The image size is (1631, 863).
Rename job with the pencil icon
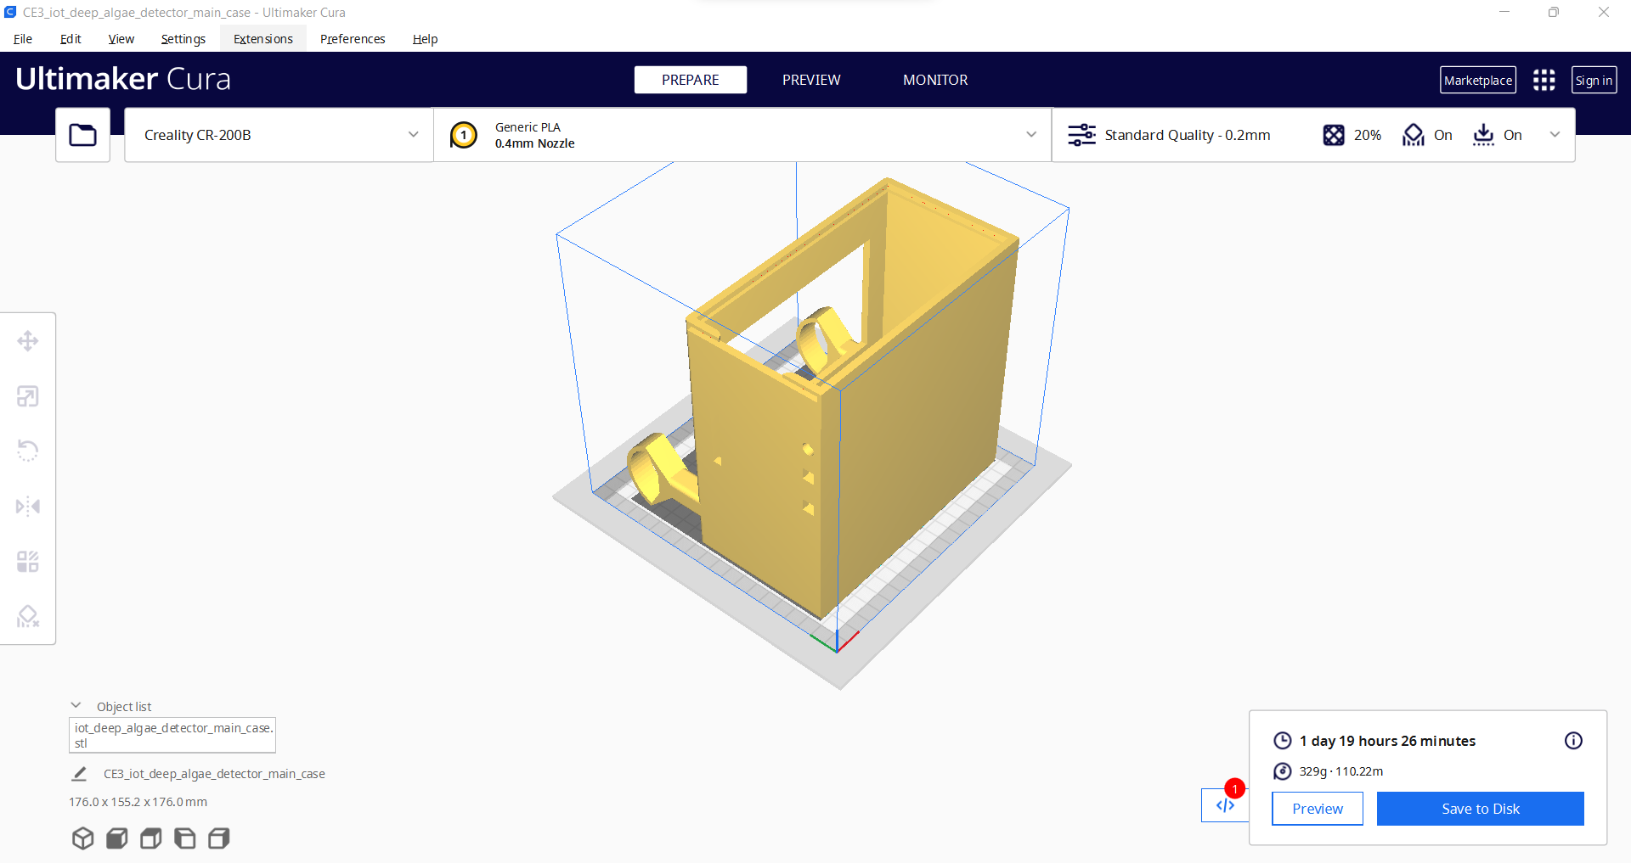click(79, 774)
